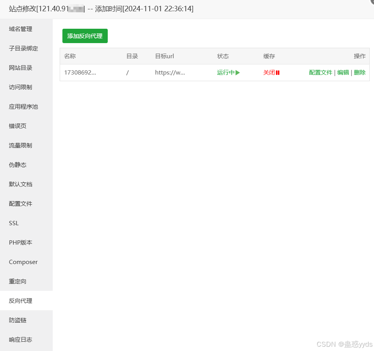Open the 应用程序池 tab

pos(26,106)
